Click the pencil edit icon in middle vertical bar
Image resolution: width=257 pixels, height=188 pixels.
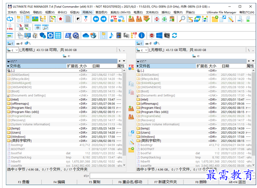click(x=131, y=141)
